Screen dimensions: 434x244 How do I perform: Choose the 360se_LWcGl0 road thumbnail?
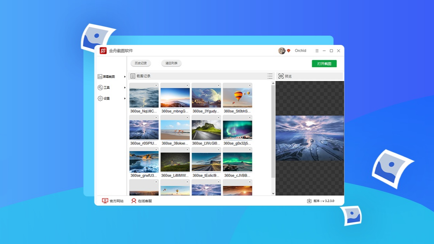coord(206,129)
